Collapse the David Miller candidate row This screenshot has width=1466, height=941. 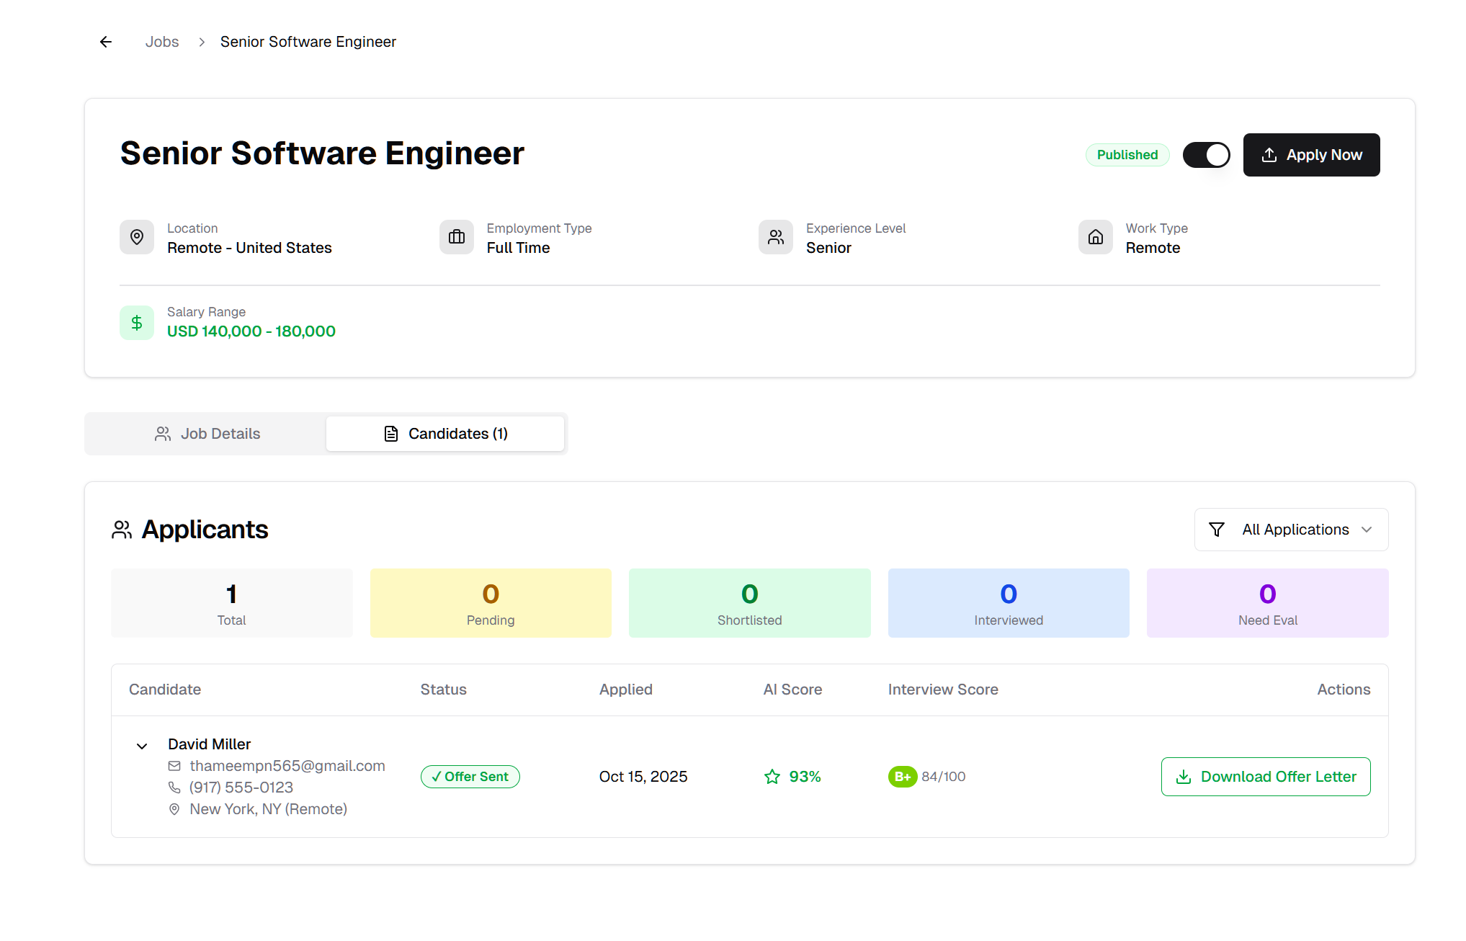coord(142,746)
